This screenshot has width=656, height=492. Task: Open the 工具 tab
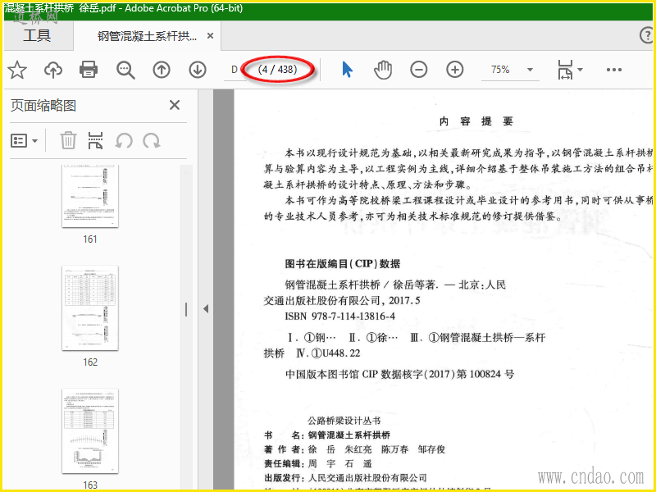pyautogui.click(x=37, y=35)
